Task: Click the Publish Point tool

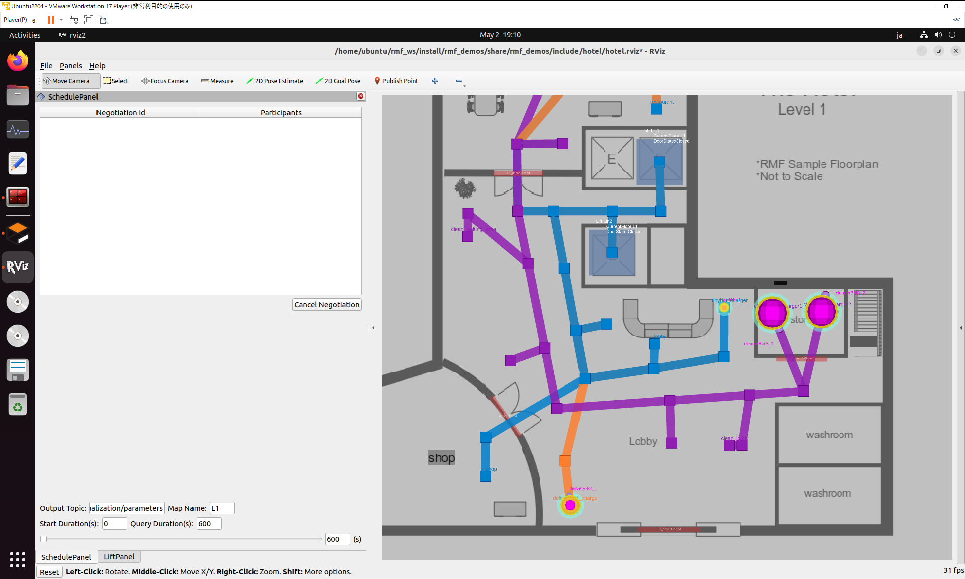Action: 396,81
